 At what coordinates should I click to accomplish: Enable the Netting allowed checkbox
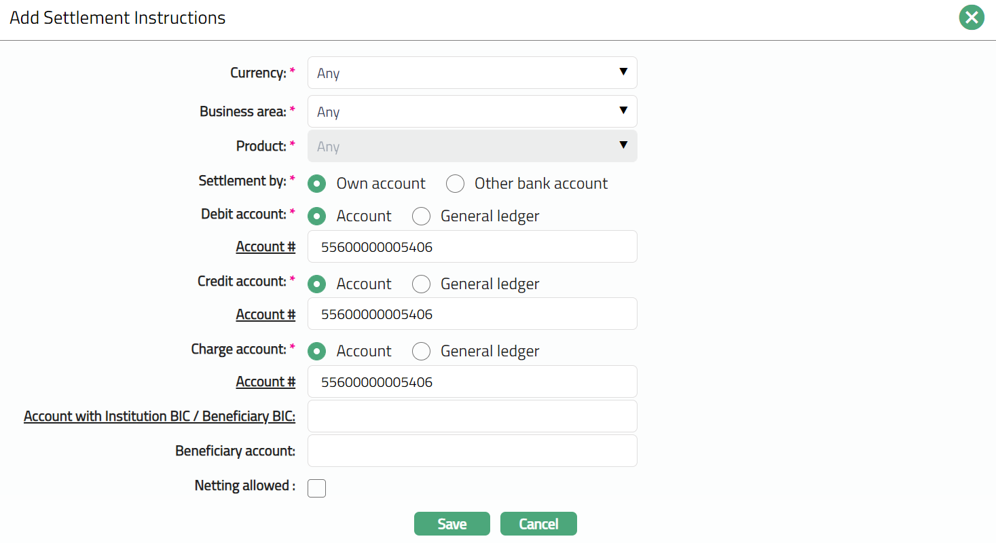[x=316, y=488]
